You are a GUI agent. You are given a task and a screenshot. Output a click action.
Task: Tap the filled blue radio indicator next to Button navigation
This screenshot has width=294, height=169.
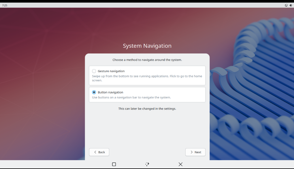click(x=94, y=92)
